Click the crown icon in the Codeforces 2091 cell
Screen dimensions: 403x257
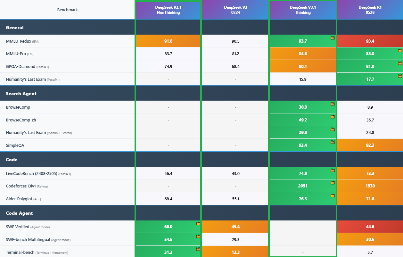tap(333, 183)
